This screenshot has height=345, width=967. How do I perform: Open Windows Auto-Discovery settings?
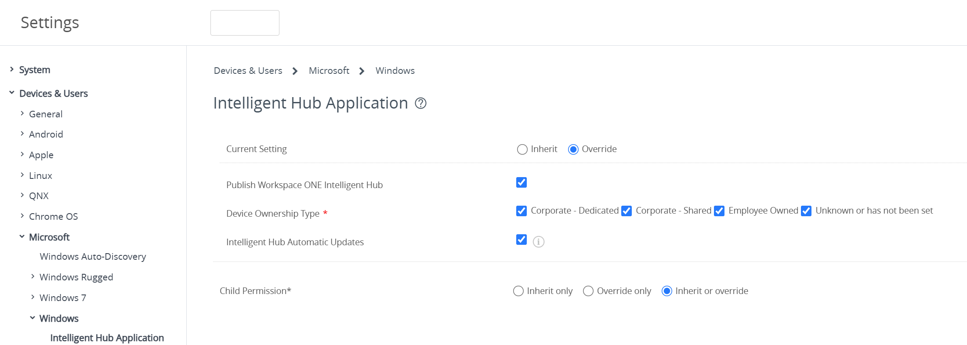[93, 257]
